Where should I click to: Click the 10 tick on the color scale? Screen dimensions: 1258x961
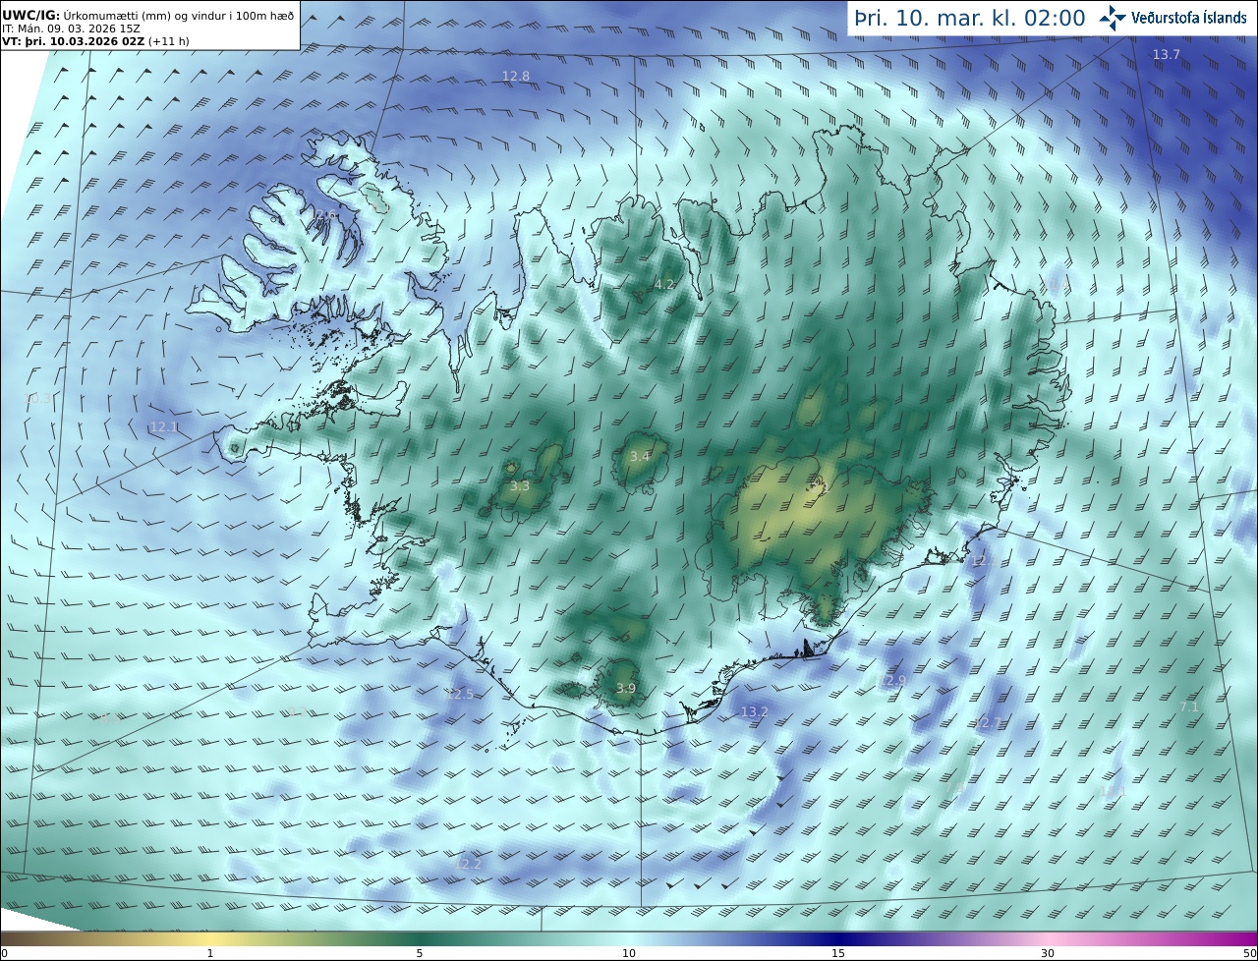629,953
